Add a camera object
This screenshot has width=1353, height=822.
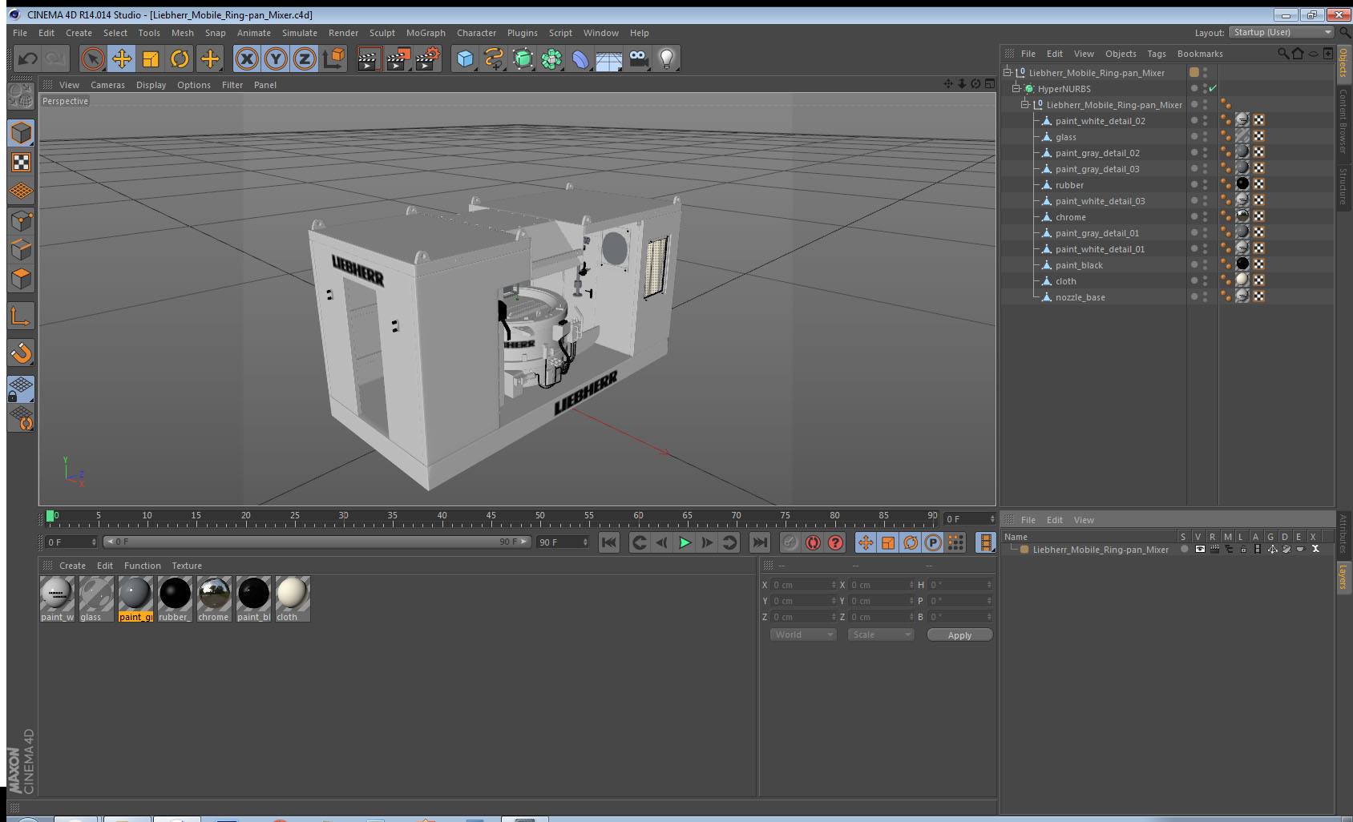click(638, 58)
